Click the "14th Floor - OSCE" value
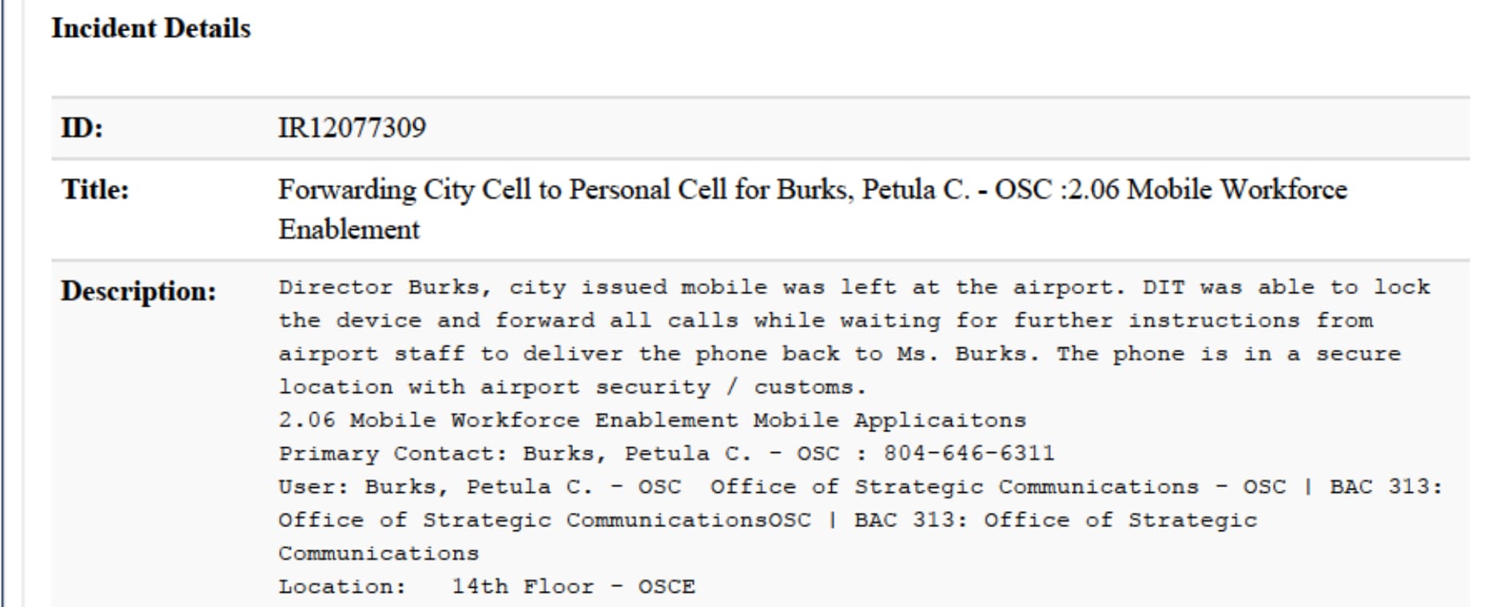 [x=573, y=587]
